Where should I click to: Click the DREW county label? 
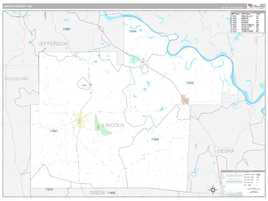(x=97, y=193)
